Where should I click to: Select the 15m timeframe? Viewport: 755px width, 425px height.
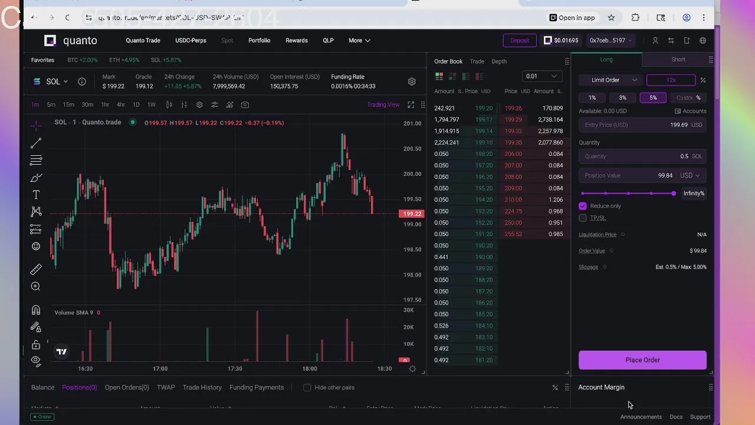pos(68,104)
